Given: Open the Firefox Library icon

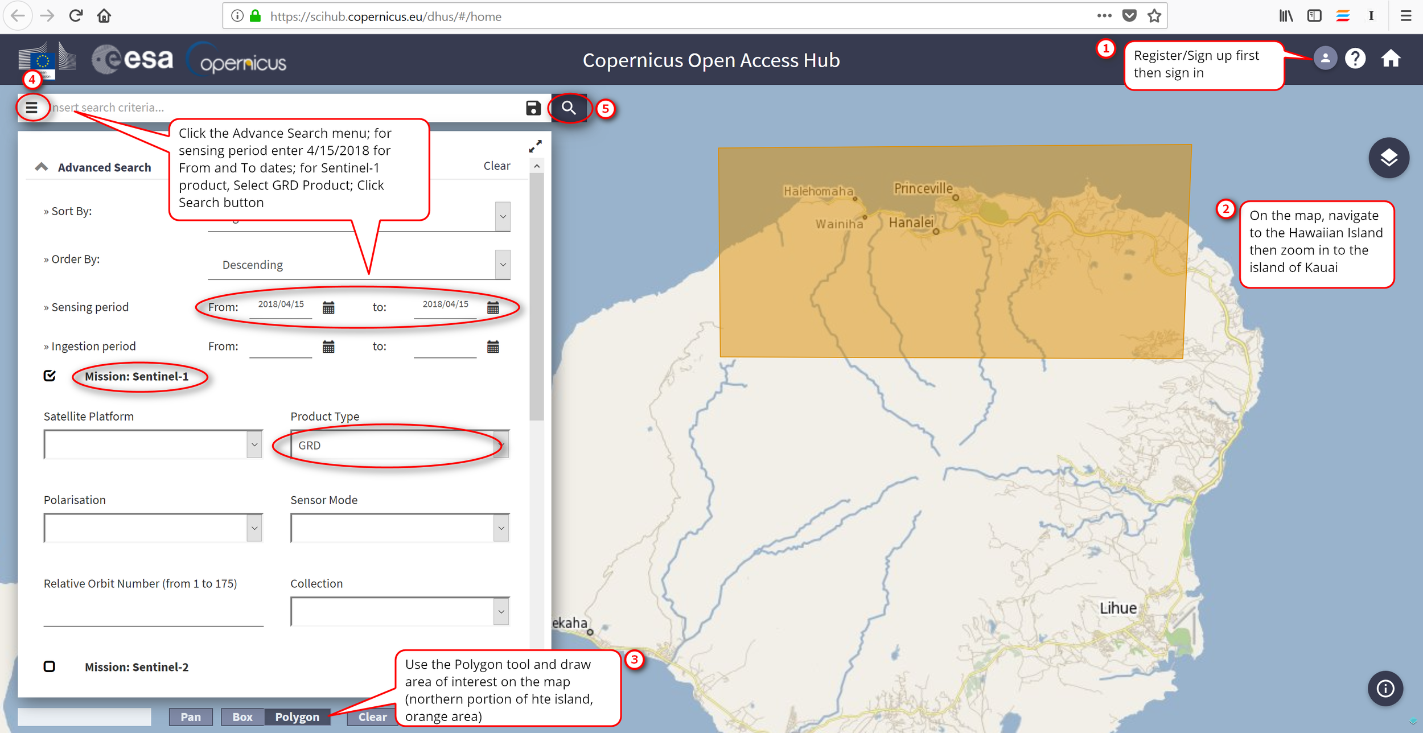Looking at the screenshot, I should pos(1286,16).
